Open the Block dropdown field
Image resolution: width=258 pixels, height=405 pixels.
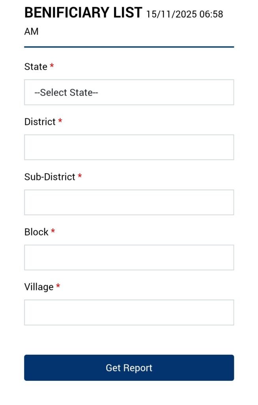tap(129, 257)
